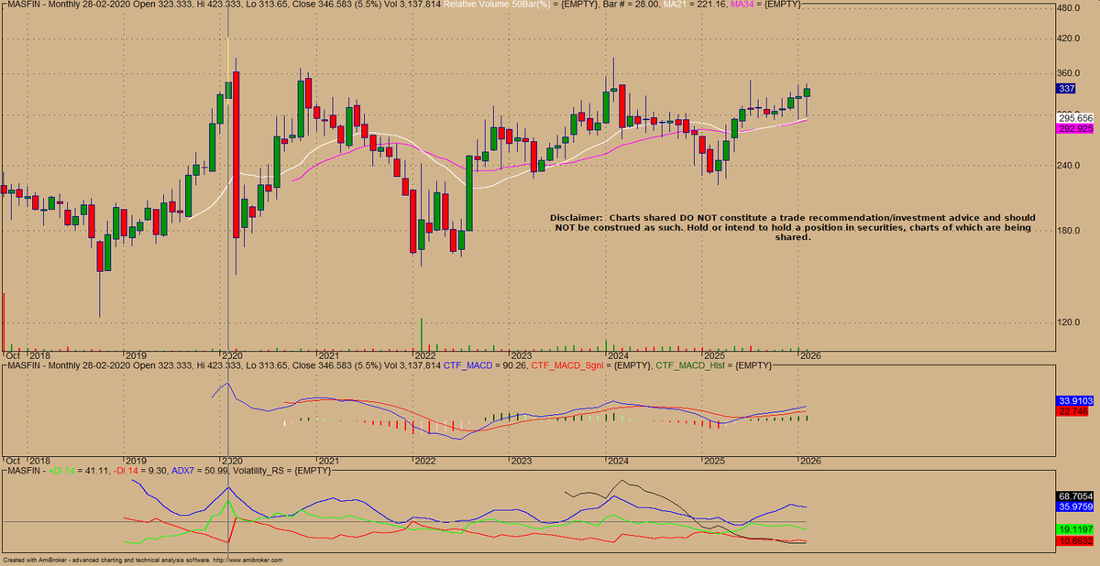The image size is (1100, 566).
Task: Click the blue 337 last-price label
Action: pyautogui.click(x=1066, y=89)
